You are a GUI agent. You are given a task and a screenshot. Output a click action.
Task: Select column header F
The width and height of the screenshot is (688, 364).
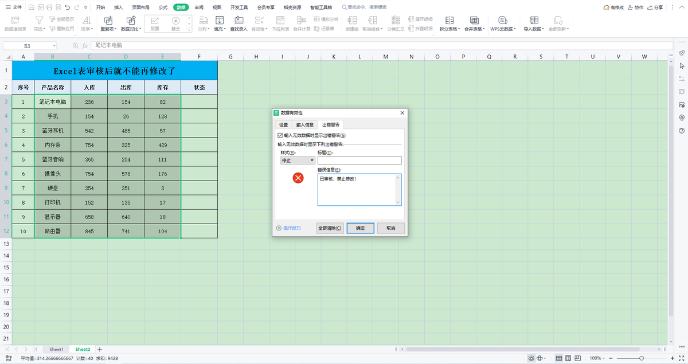tap(199, 57)
